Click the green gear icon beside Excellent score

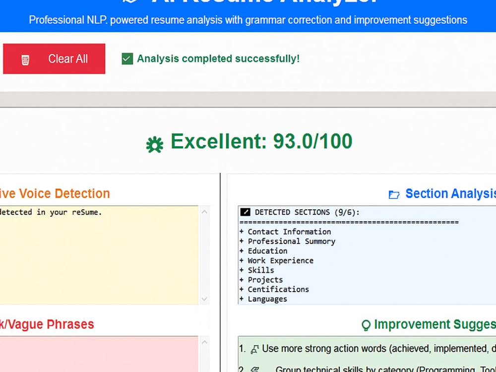[x=155, y=145]
